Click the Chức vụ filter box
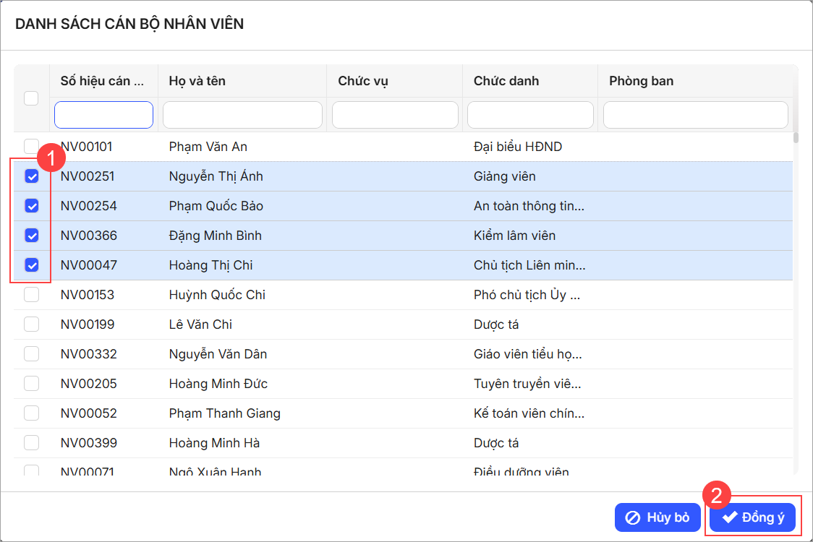The image size is (813, 542). [x=395, y=115]
